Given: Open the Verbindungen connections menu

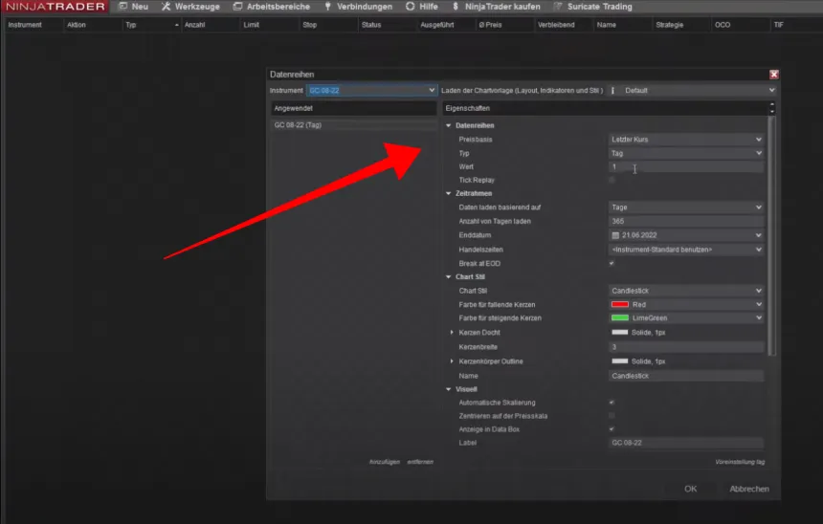Looking at the screenshot, I should tap(357, 7).
